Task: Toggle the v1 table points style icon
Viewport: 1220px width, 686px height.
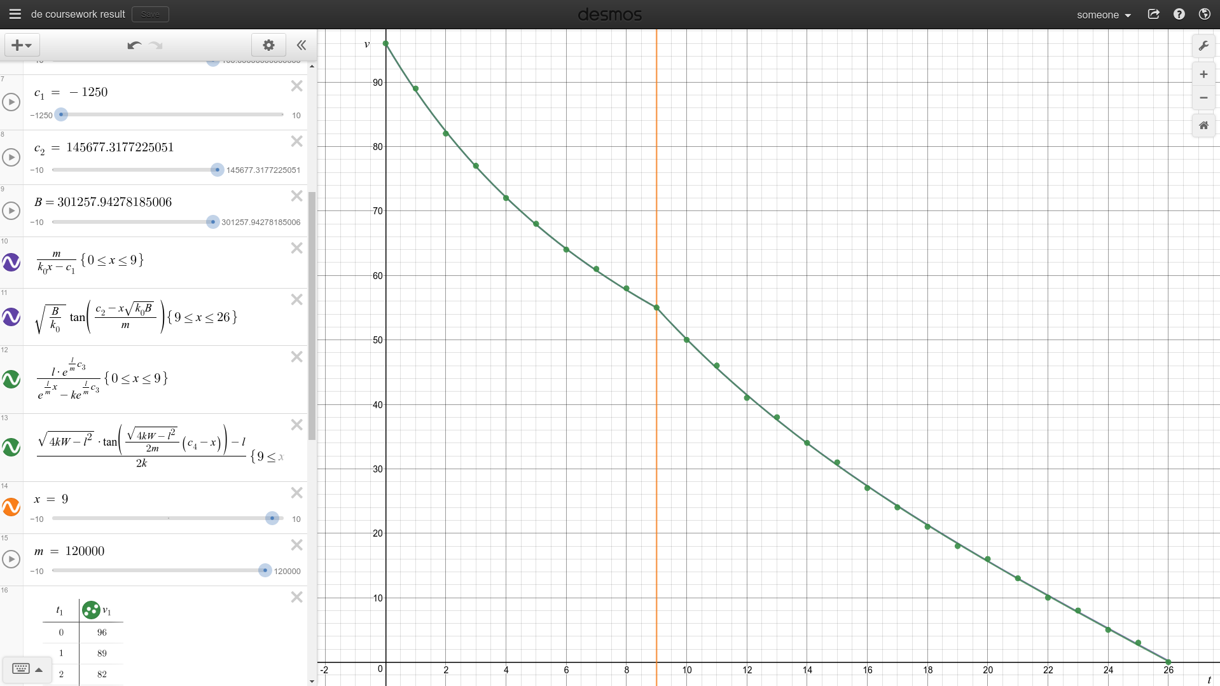Action: [x=91, y=610]
